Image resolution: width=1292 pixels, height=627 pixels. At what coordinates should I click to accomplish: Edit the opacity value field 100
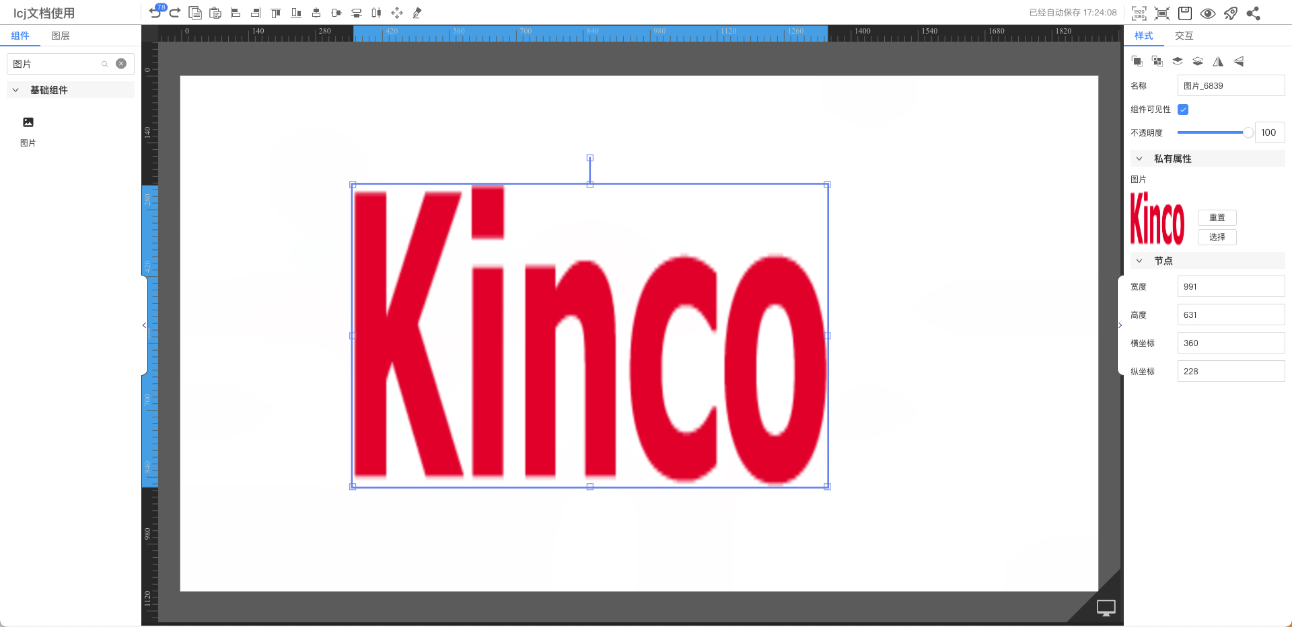pyautogui.click(x=1270, y=132)
